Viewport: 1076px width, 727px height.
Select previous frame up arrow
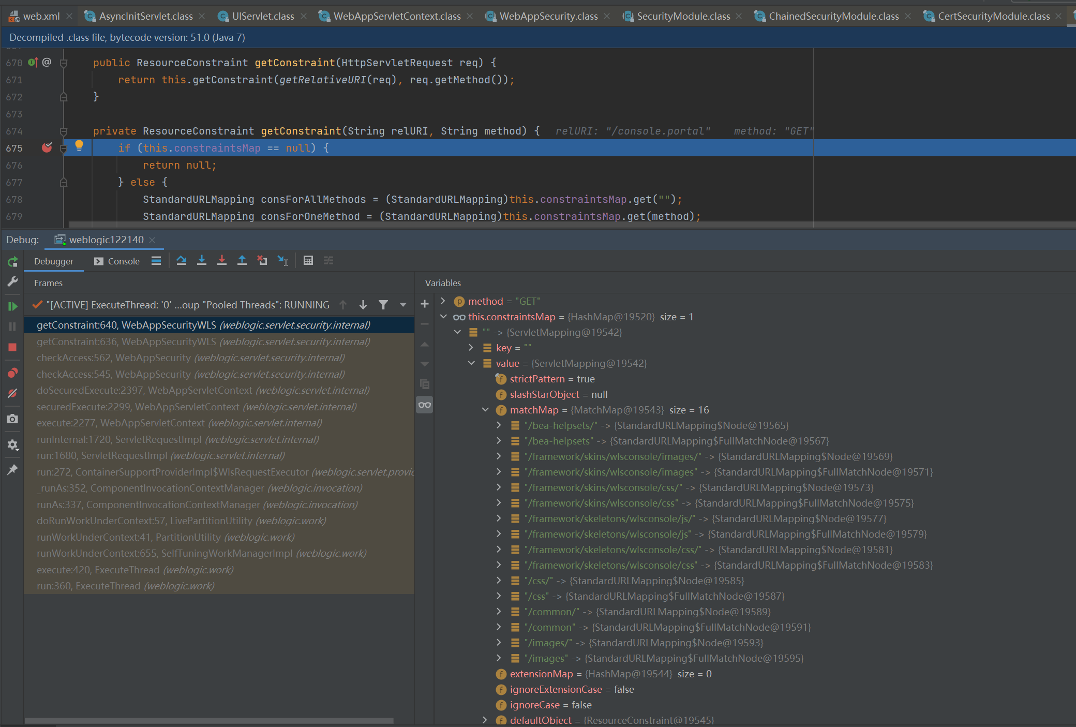343,305
